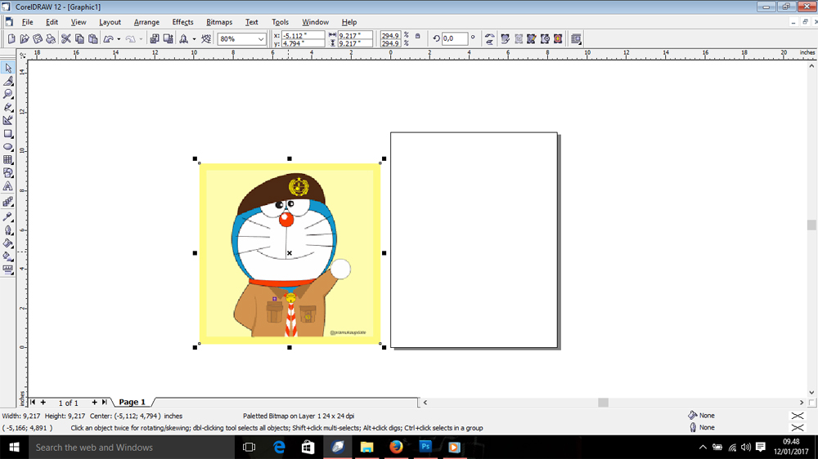This screenshot has width=818, height=459.
Task: Open the View menu
Action: tap(79, 22)
